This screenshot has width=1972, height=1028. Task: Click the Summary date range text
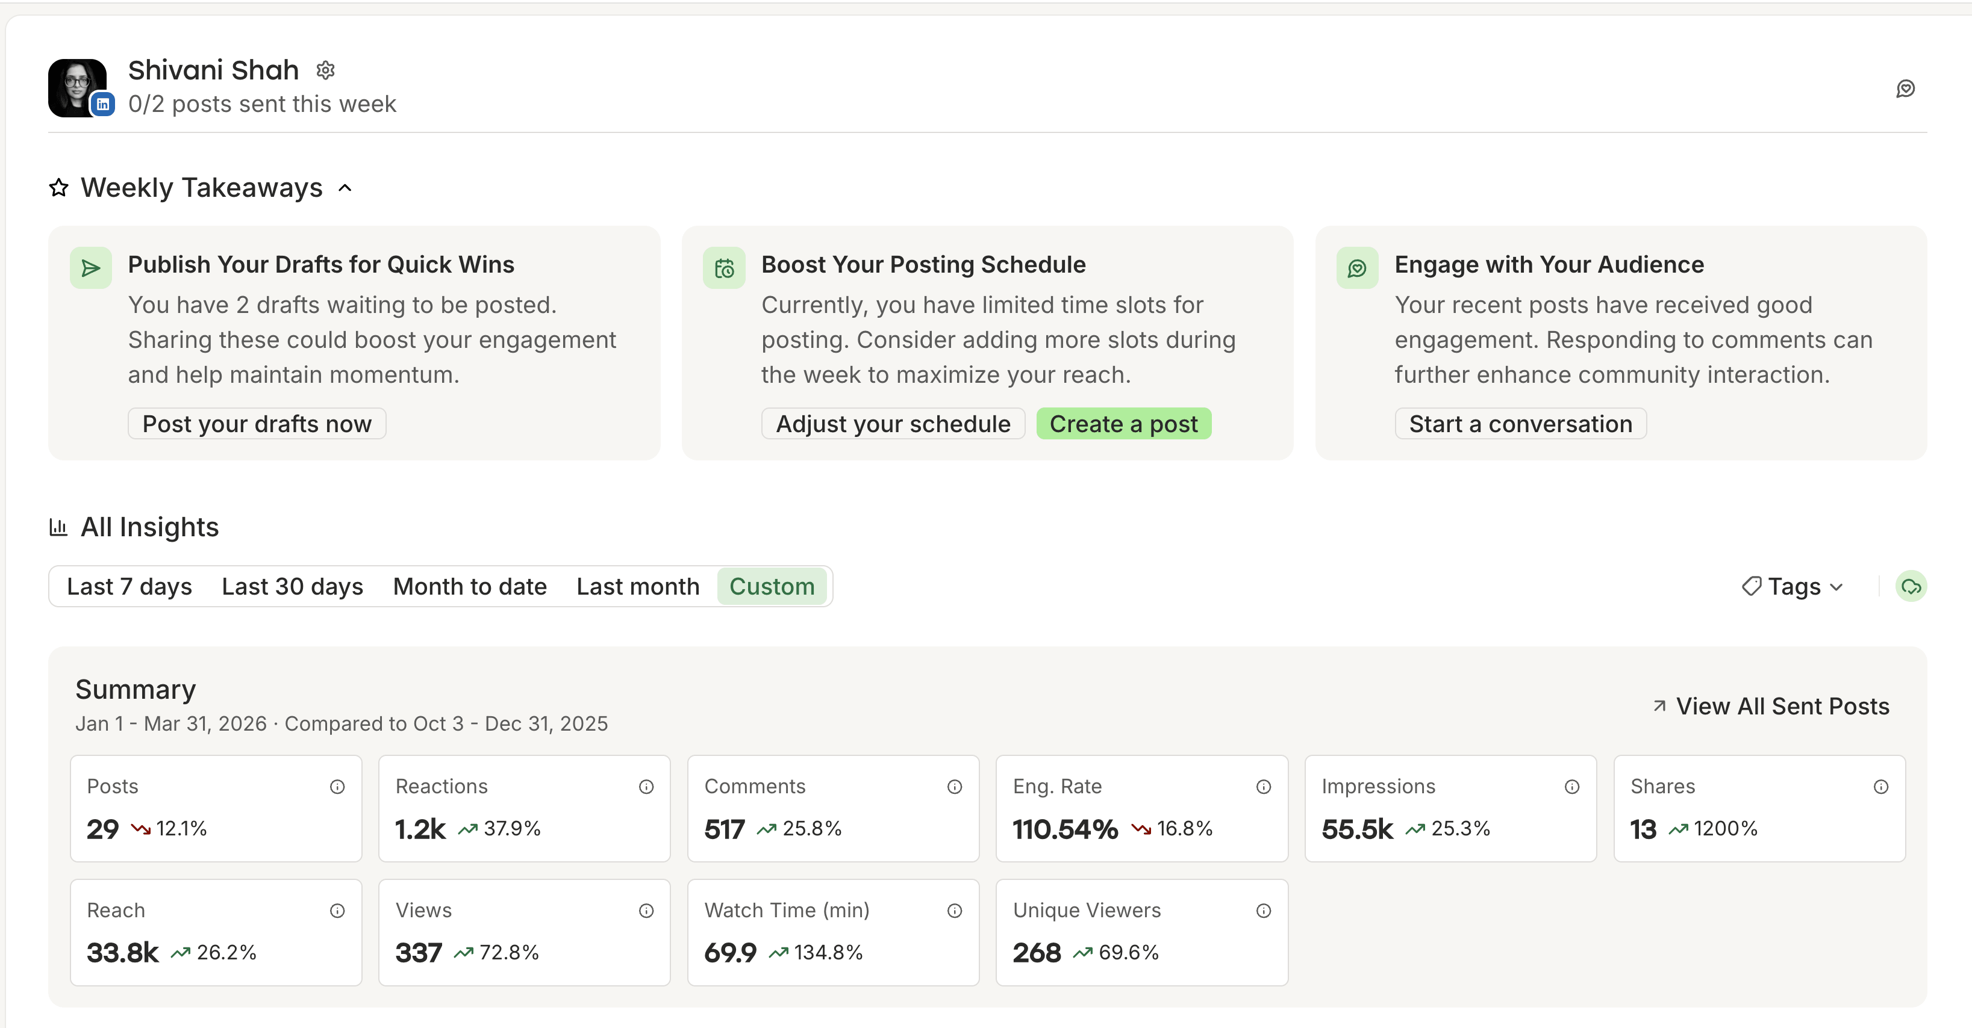(x=342, y=723)
